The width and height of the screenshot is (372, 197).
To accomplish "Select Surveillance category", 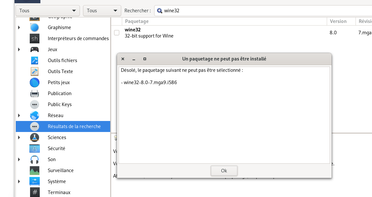I will pyautogui.click(x=61, y=170).
